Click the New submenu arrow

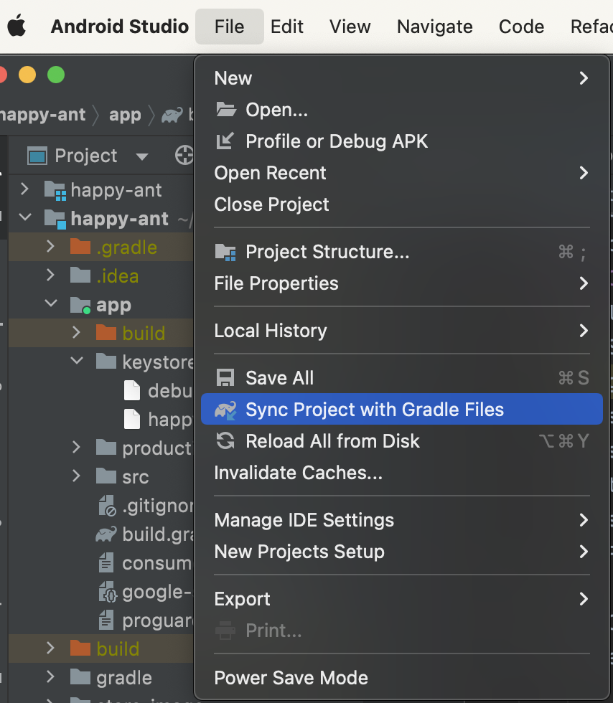click(584, 78)
